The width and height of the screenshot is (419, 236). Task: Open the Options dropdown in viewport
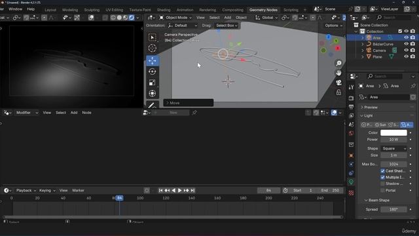click(333, 26)
